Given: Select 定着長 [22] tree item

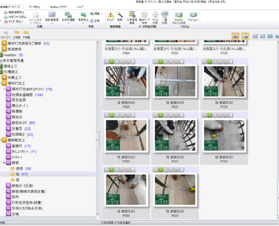Looking at the screenshot, I should pos(18,129).
